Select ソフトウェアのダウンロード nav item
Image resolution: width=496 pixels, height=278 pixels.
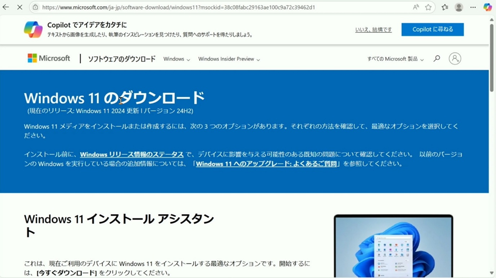point(121,59)
